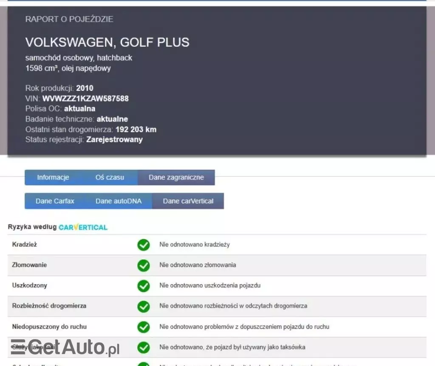
Task: Click the CARVERTICAL logo next to Ryzyka według
Action: [83, 227]
